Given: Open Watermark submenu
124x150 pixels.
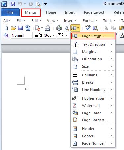Looking at the screenshot, I should 93,106.
